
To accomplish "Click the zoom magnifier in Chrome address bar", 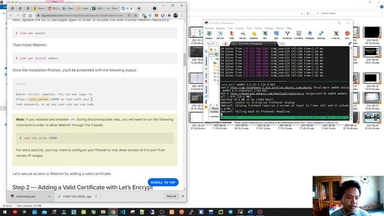I will point(129,16).
